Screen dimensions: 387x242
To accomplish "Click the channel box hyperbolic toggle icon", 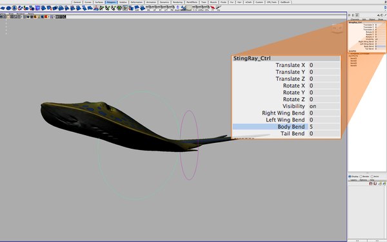I will (x=385, y=15).
